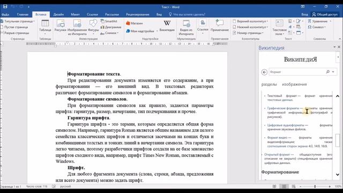Click the Undo arrow in the quick access toolbar
Screen dimensions: 343x193
(x=13, y=6)
